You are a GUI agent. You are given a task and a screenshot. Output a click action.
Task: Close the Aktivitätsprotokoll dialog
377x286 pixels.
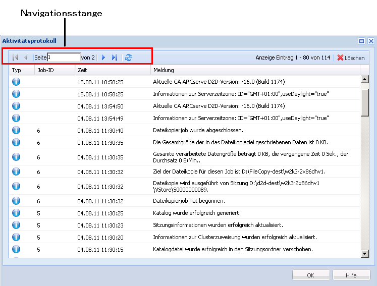coord(371,41)
